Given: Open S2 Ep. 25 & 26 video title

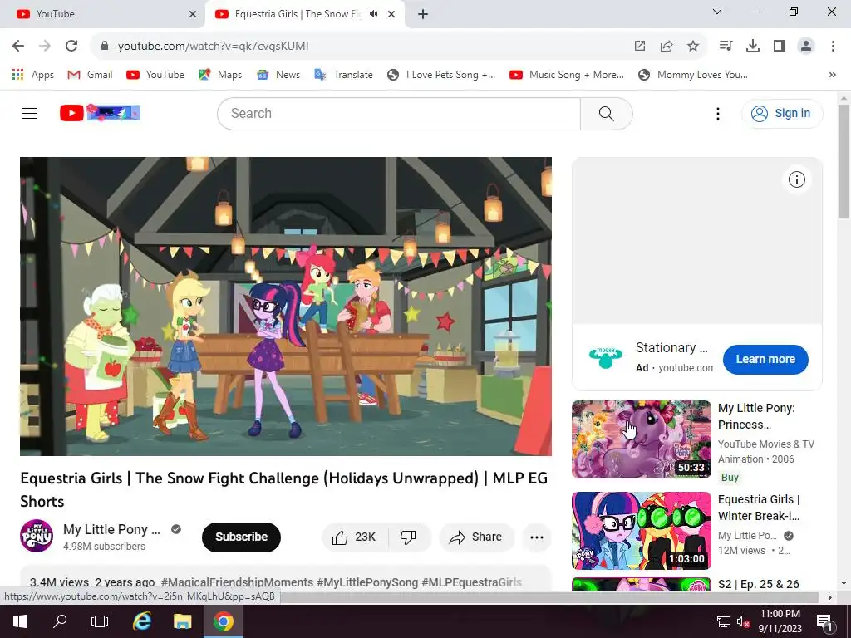Looking at the screenshot, I should [758, 584].
